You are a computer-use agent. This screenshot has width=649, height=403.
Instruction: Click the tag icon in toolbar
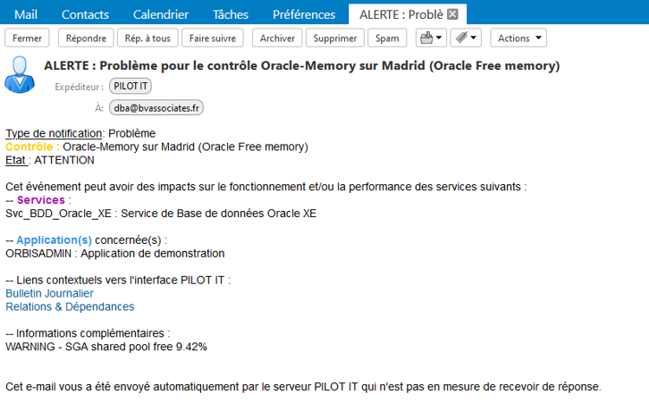tap(461, 38)
